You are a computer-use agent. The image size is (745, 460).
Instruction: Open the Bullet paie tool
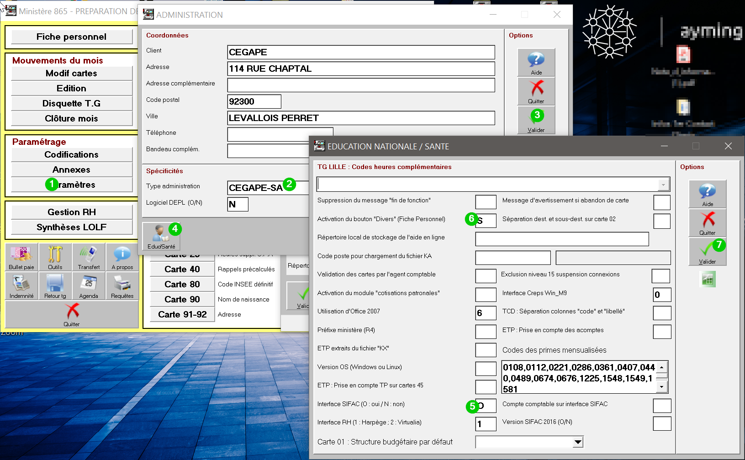click(21, 257)
